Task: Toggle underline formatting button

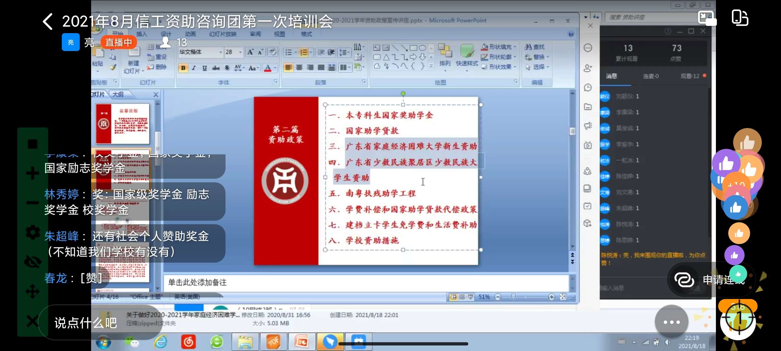Action: click(204, 68)
